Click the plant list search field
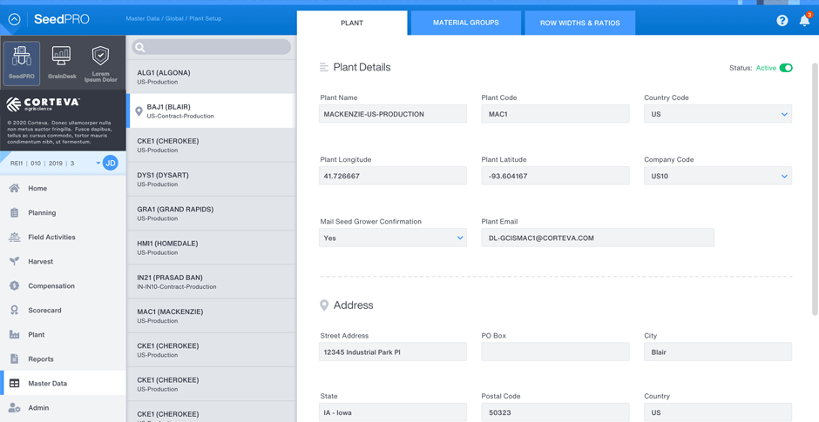Image resolution: width=819 pixels, height=422 pixels. (212, 47)
